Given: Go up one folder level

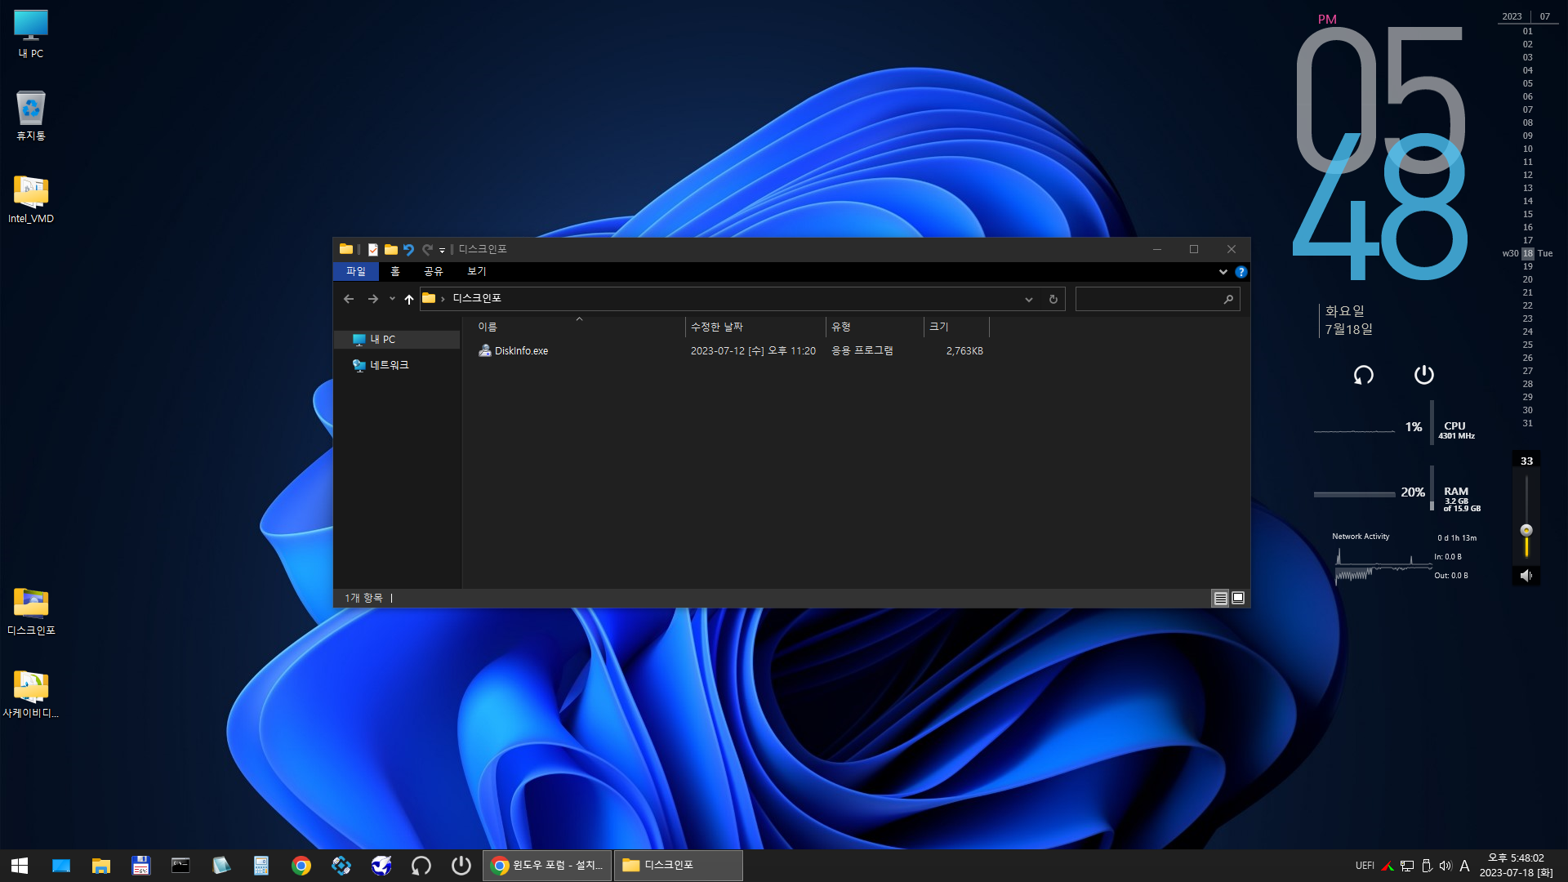Looking at the screenshot, I should click(409, 299).
